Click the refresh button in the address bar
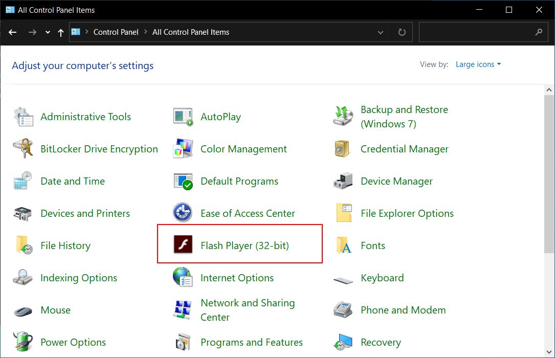This screenshot has width=555, height=358. click(x=402, y=32)
